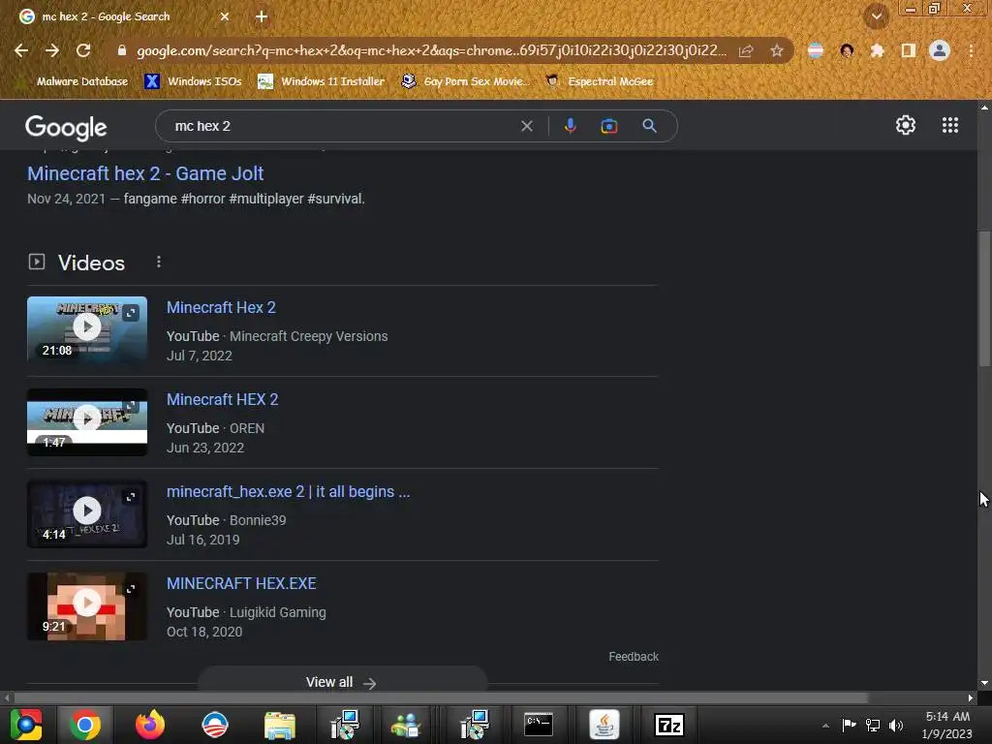
Task: Click the vertical scrollbar thumb
Action: click(x=984, y=298)
